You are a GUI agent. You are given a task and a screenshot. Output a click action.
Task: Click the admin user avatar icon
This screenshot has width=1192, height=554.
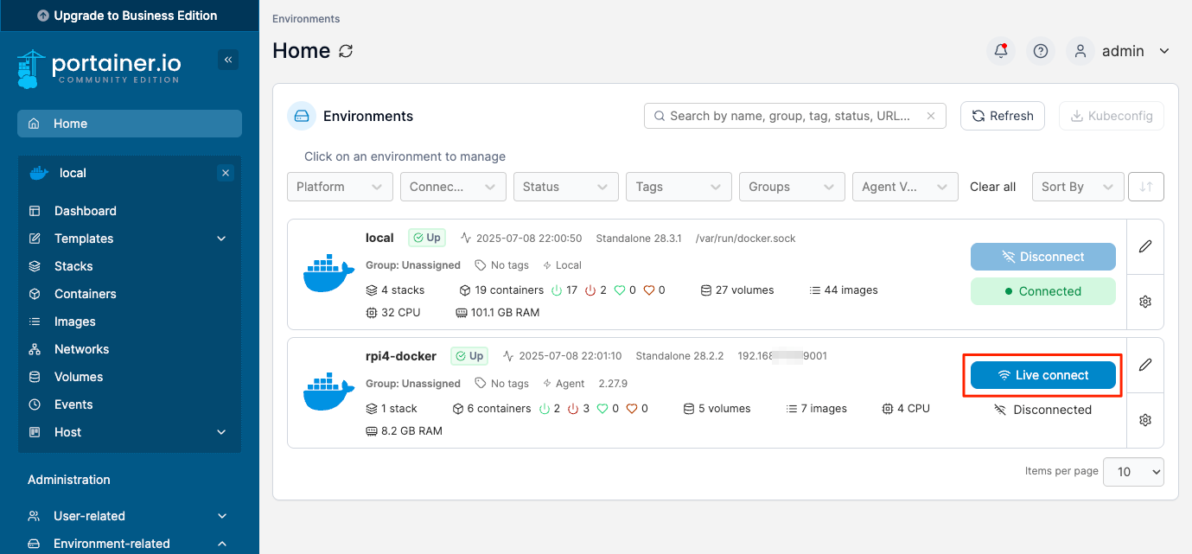(x=1080, y=51)
